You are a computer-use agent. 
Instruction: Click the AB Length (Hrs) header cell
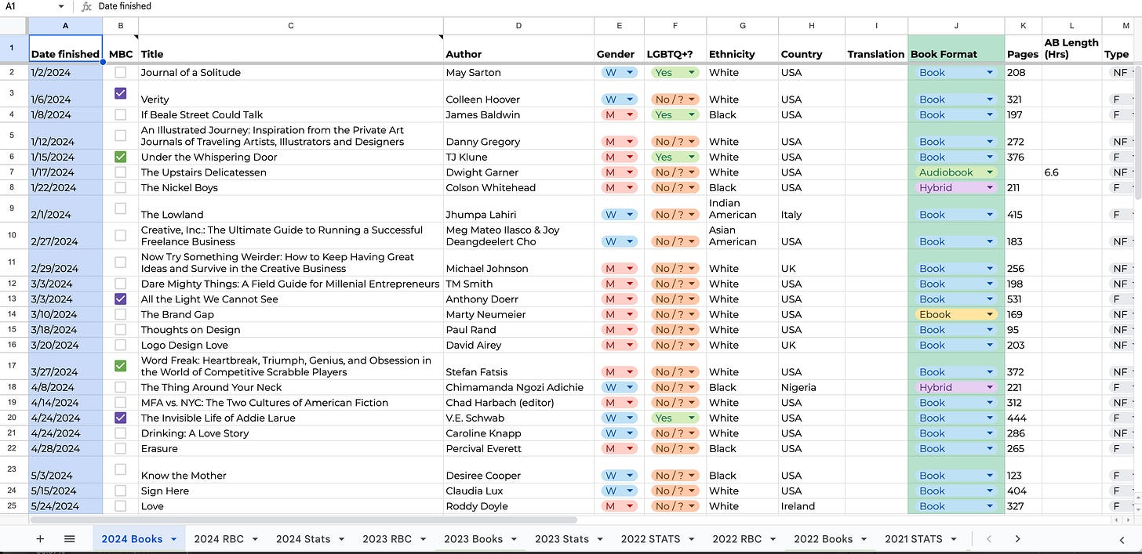1072,48
